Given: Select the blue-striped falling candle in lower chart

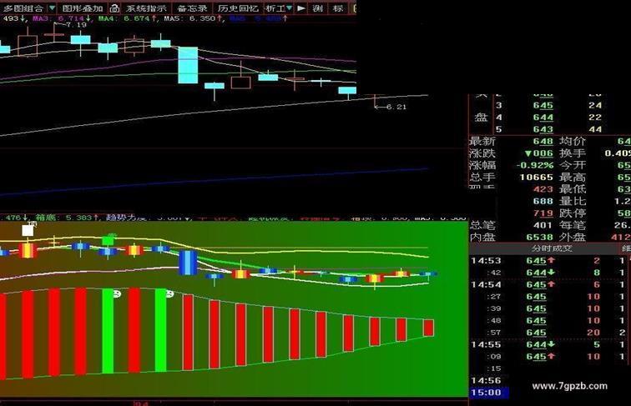Looking at the screenshot, I should pyautogui.click(x=188, y=263).
